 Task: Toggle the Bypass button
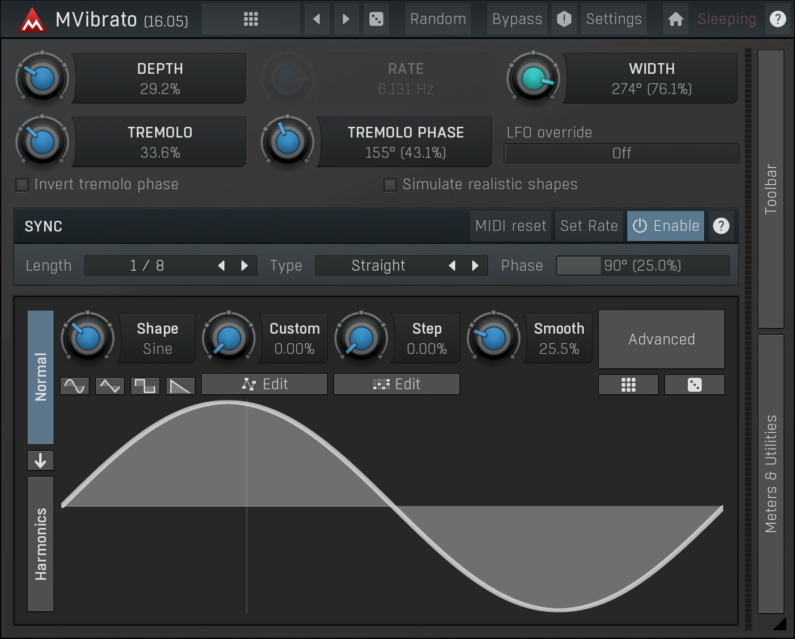click(x=517, y=19)
